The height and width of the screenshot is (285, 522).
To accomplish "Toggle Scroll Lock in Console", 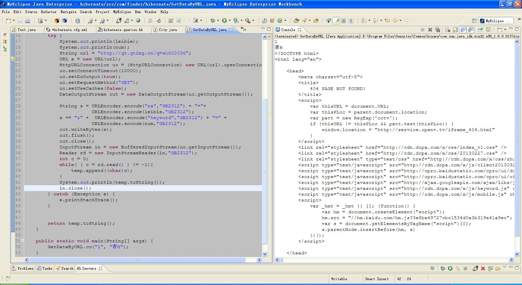I will [x=455, y=30].
